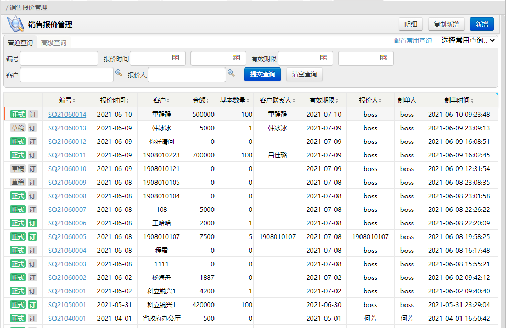This screenshot has width=506, height=328.
Task: Focus the 客户 input field
Action: point(66,74)
